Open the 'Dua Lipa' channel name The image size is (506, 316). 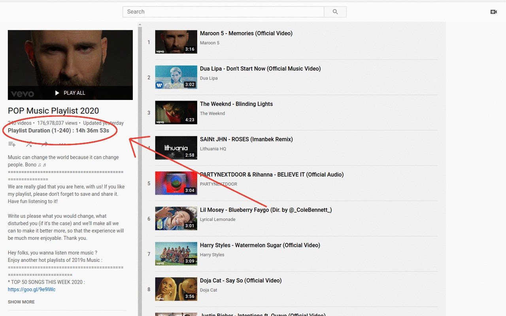209,78
